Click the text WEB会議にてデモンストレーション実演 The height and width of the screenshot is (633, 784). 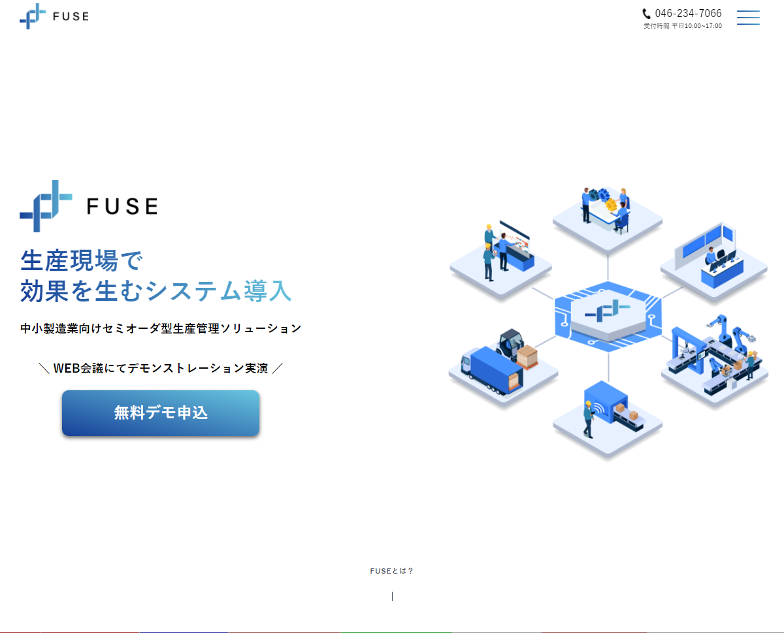tap(161, 368)
